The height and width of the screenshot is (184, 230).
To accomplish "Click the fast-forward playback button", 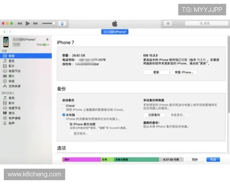I will pyautogui.click(x=36, y=23).
